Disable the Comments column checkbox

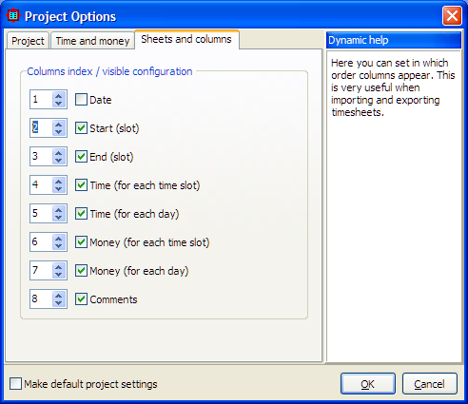pyautogui.click(x=81, y=299)
